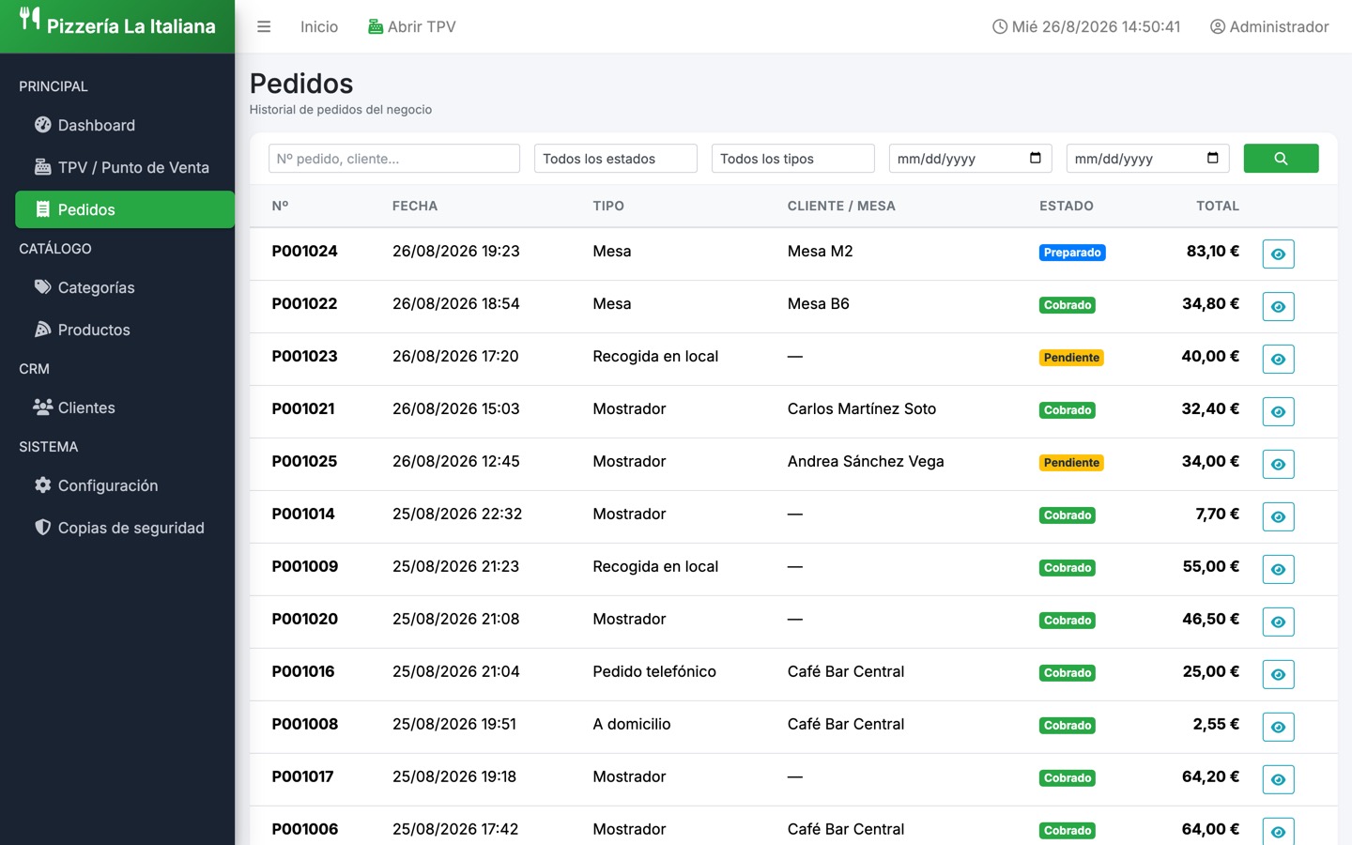This screenshot has height=845, width=1352.
Task: Open the first date filter calendar picker
Action: coord(1035,158)
